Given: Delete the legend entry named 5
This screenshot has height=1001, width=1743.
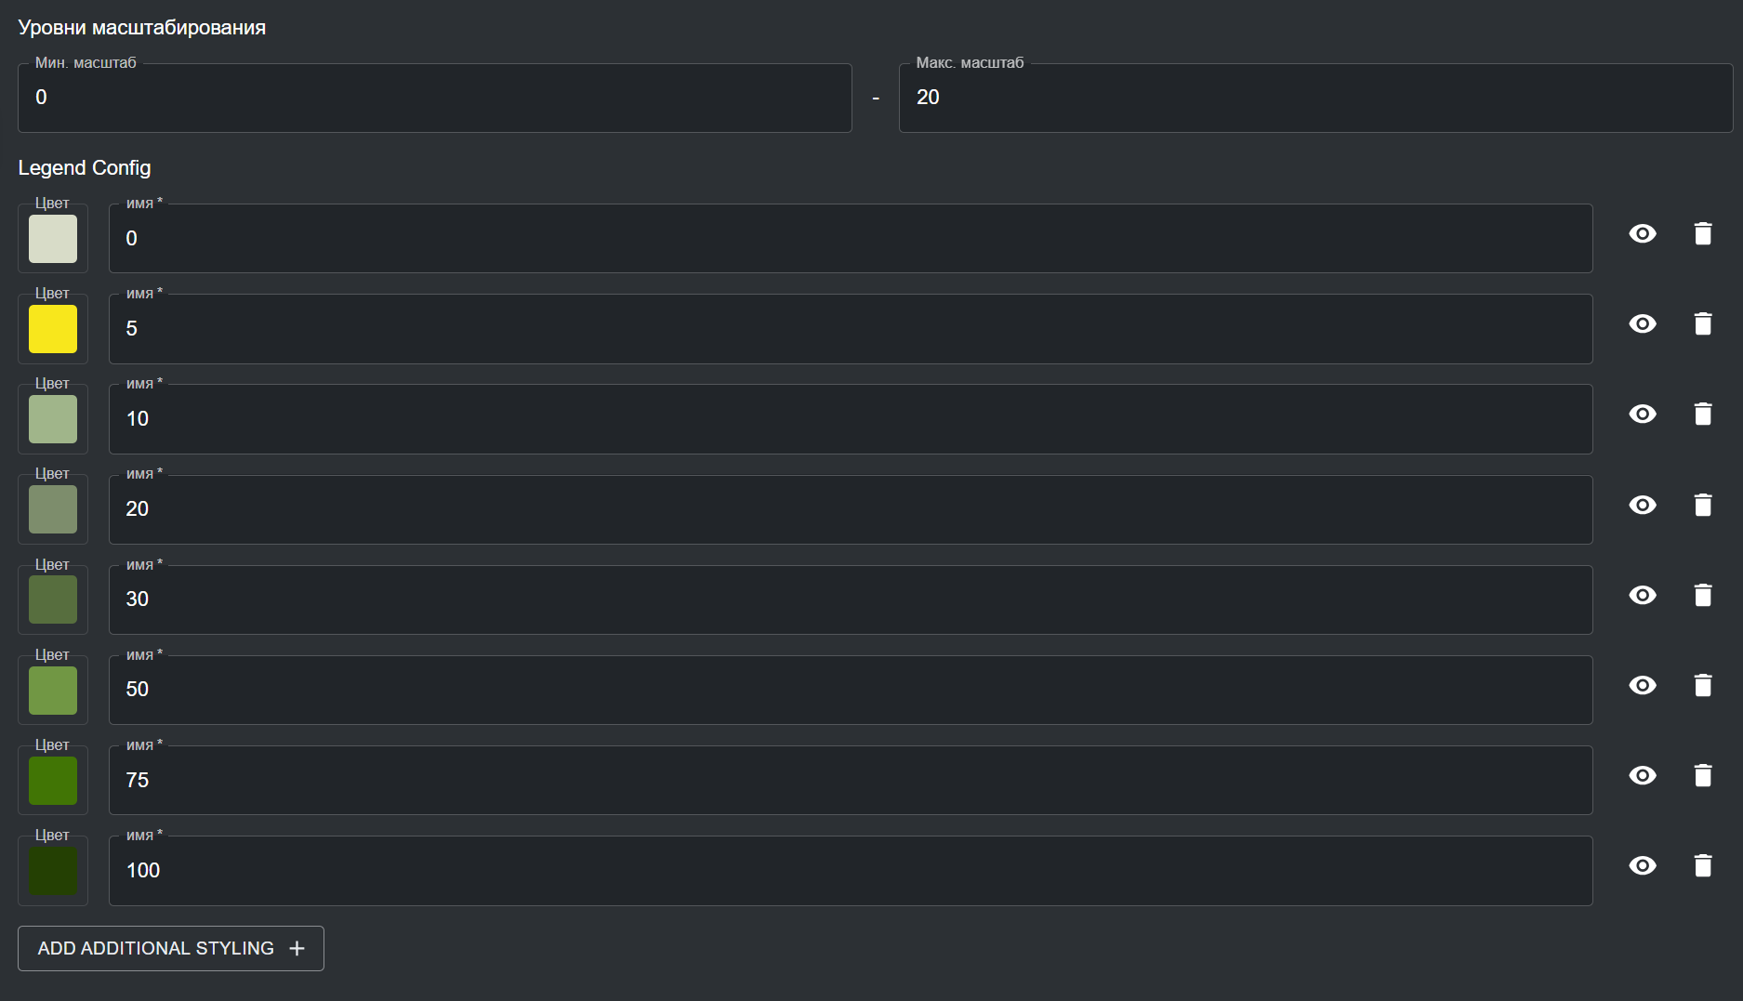Looking at the screenshot, I should tap(1702, 324).
